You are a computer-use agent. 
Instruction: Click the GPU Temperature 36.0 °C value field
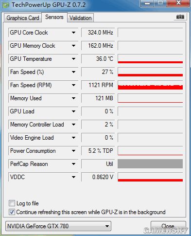tap(98, 59)
